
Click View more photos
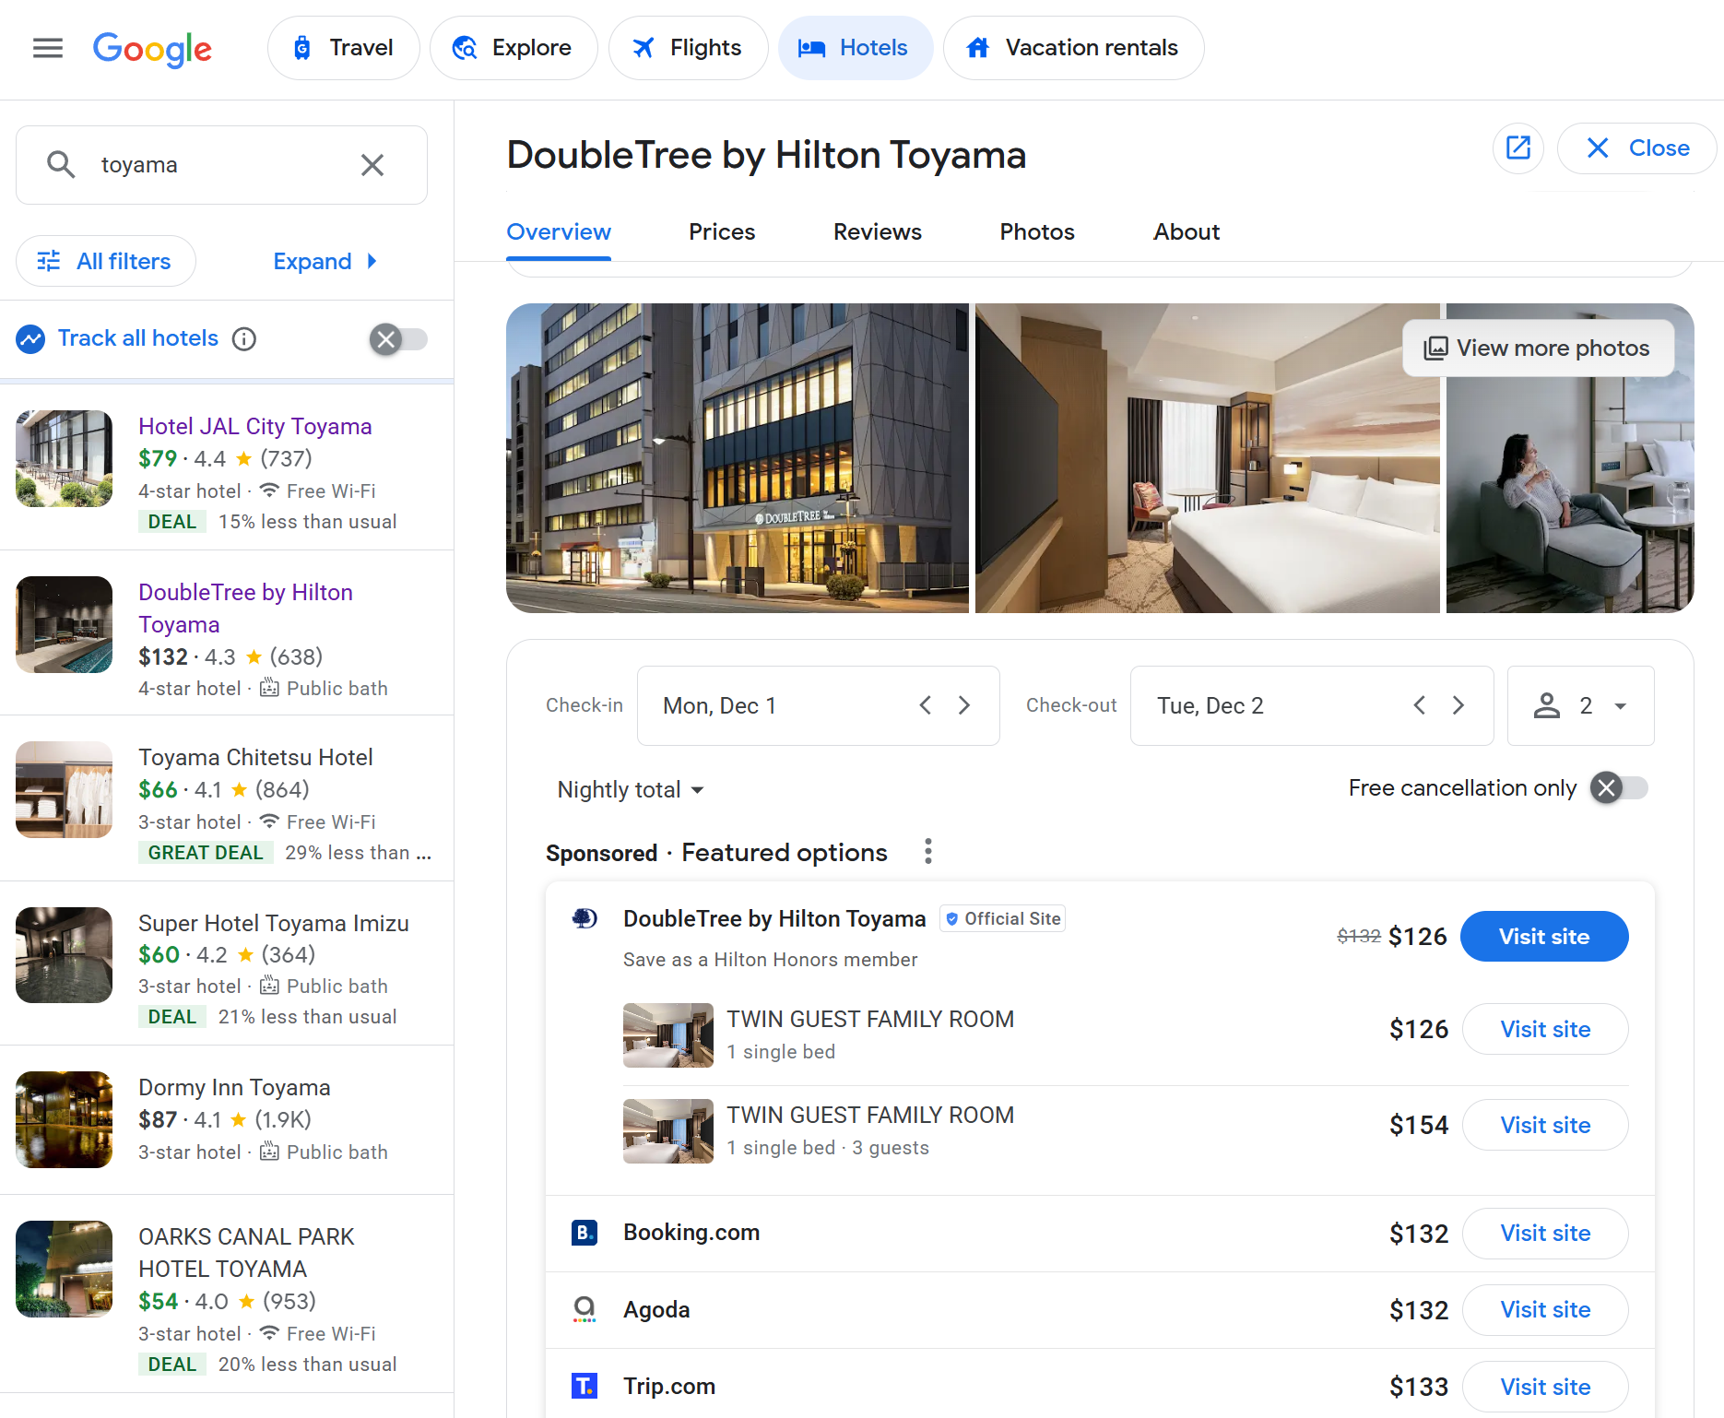[1538, 348]
